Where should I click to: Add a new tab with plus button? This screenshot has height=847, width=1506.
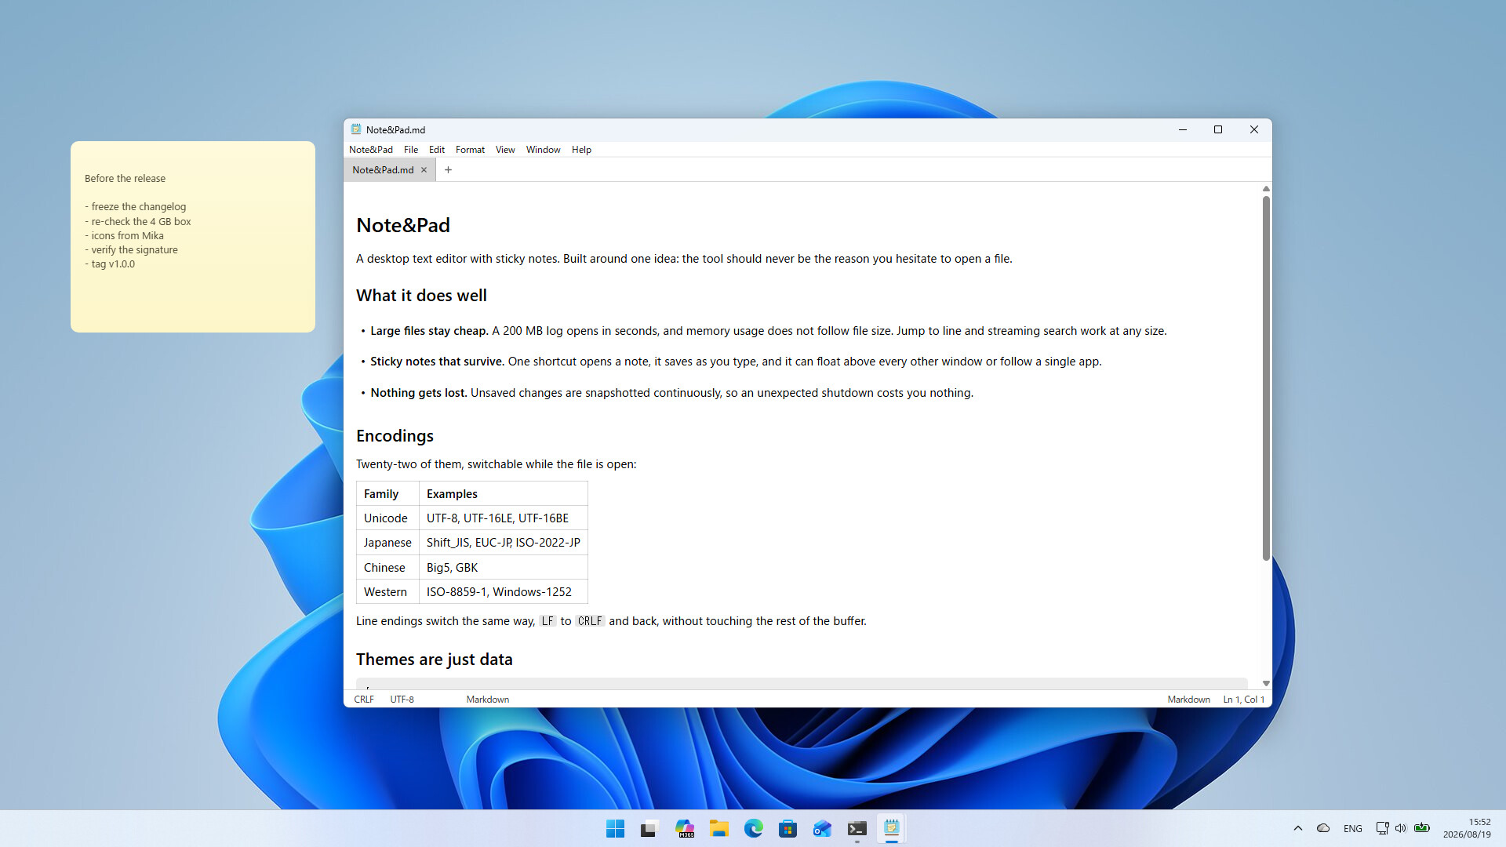(x=449, y=170)
